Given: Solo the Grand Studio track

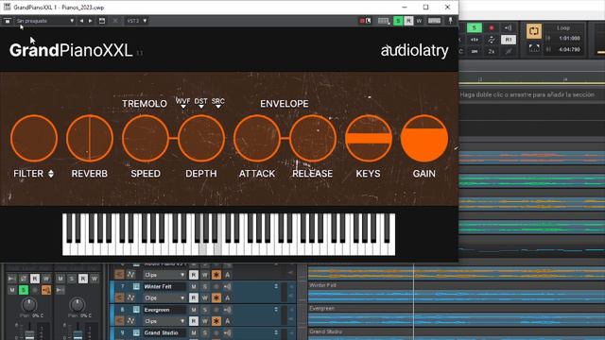Looking at the screenshot, I should (205, 332).
